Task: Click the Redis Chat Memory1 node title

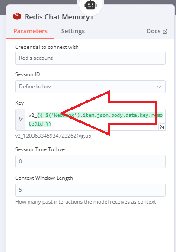Action: [59, 17]
